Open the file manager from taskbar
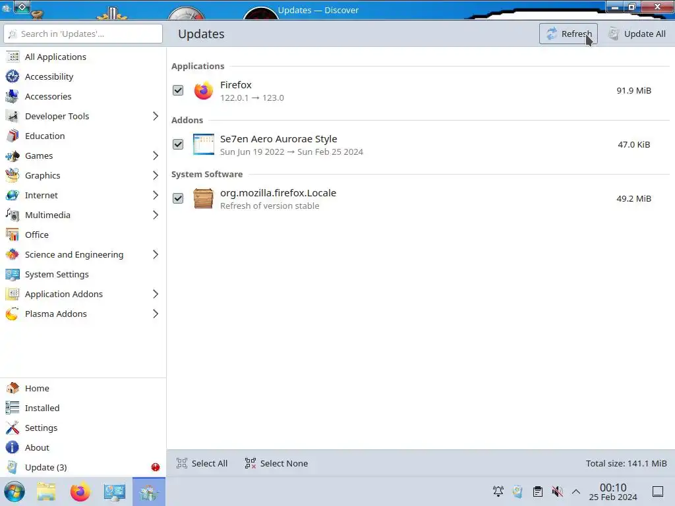The image size is (675, 506). 46,492
